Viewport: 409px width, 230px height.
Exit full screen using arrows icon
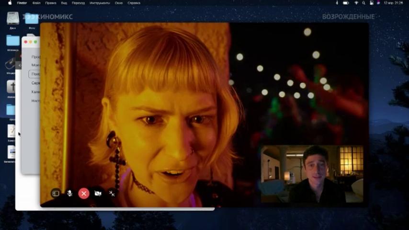click(112, 194)
